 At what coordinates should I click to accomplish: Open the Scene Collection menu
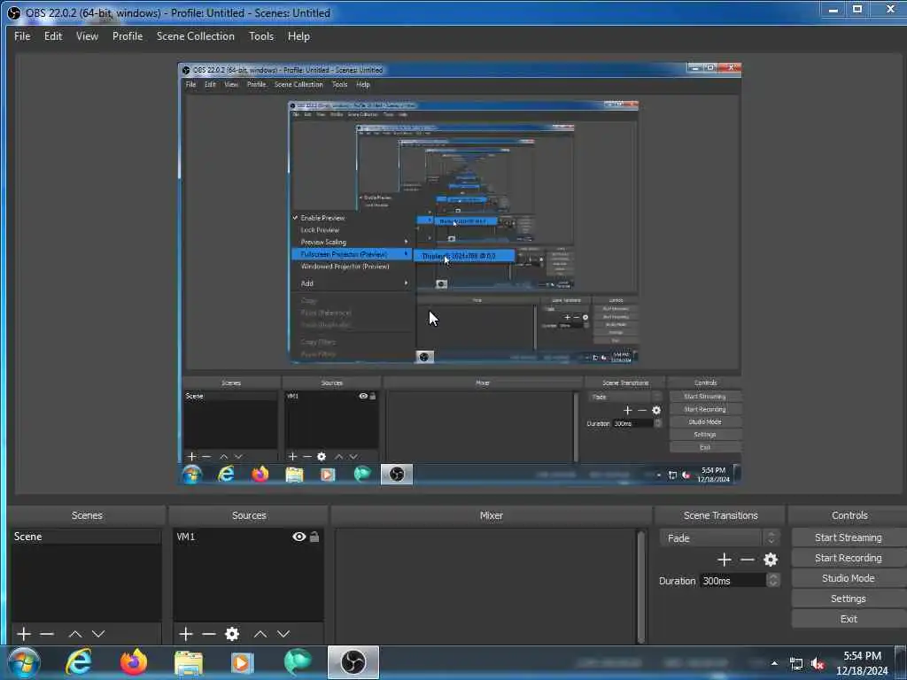tap(196, 35)
